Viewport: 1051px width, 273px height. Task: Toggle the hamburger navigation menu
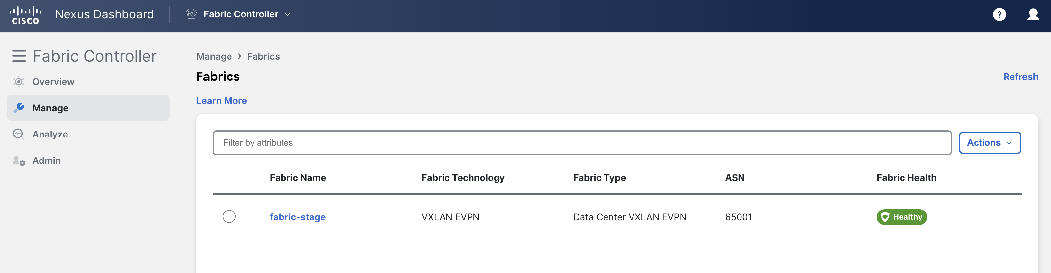pyautogui.click(x=19, y=56)
